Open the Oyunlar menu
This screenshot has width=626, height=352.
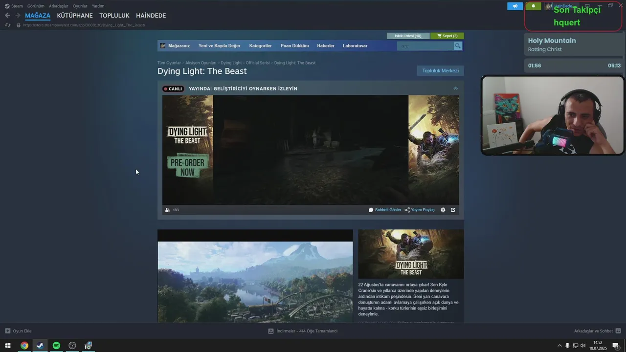[80, 6]
